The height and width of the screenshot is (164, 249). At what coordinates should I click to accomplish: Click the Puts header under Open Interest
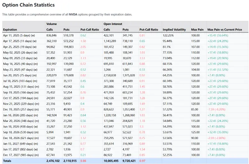coord(126,30)
